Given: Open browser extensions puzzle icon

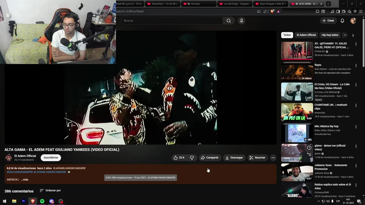Looking at the screenshot, I should 317,11.
